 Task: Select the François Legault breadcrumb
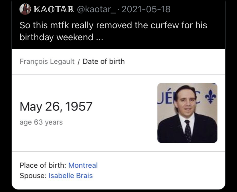tap(47, 61)
